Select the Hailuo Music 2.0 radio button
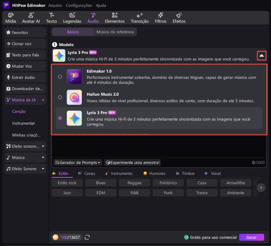Image resolution: width=271 pixels, height=246 pixels. point(60,97)
